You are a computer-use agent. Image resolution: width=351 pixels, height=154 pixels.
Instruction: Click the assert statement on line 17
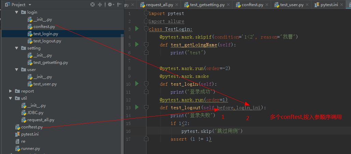tap(191, 139)
